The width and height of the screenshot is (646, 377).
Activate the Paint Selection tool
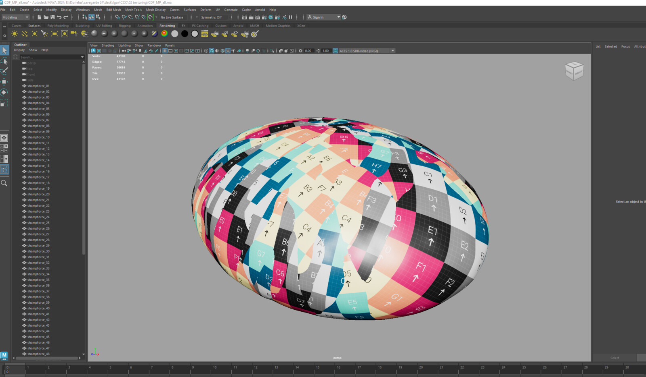pos(4,71)
